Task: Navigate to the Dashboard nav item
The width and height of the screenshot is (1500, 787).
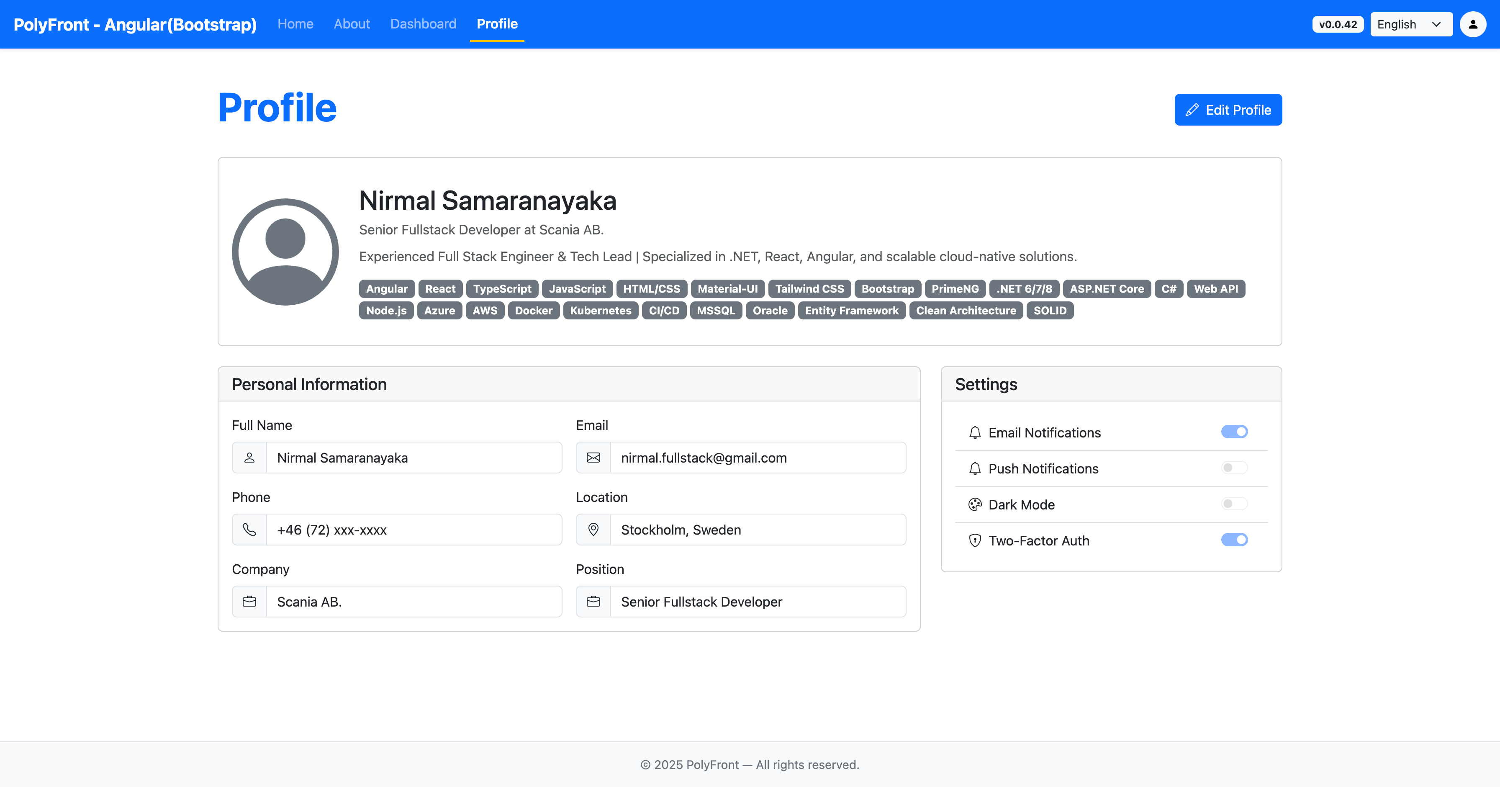Action: 423,24
